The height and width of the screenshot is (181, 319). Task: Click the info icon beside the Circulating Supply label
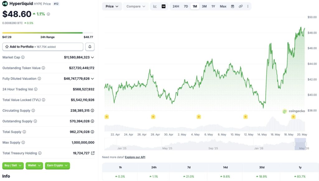pyautogui.click(x=33, y=110)
